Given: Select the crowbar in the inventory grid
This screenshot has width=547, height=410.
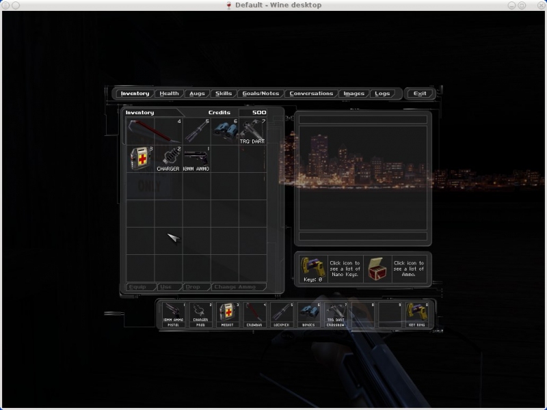Looking at the screenshot, I should click(154, 131).
